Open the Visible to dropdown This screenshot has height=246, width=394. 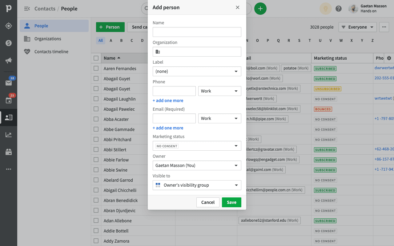197,185
